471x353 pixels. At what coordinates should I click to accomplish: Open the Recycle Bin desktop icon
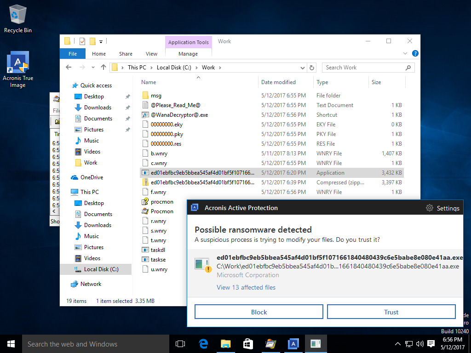pyautogui.click(x=18, y=18)
